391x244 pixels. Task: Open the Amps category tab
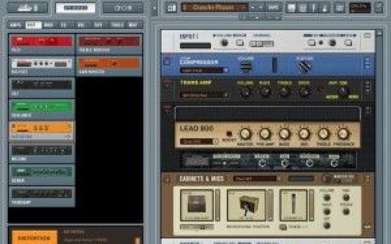pos(17,25)
